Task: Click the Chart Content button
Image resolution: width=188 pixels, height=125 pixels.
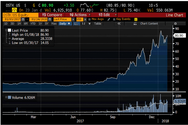Action: 148,24
